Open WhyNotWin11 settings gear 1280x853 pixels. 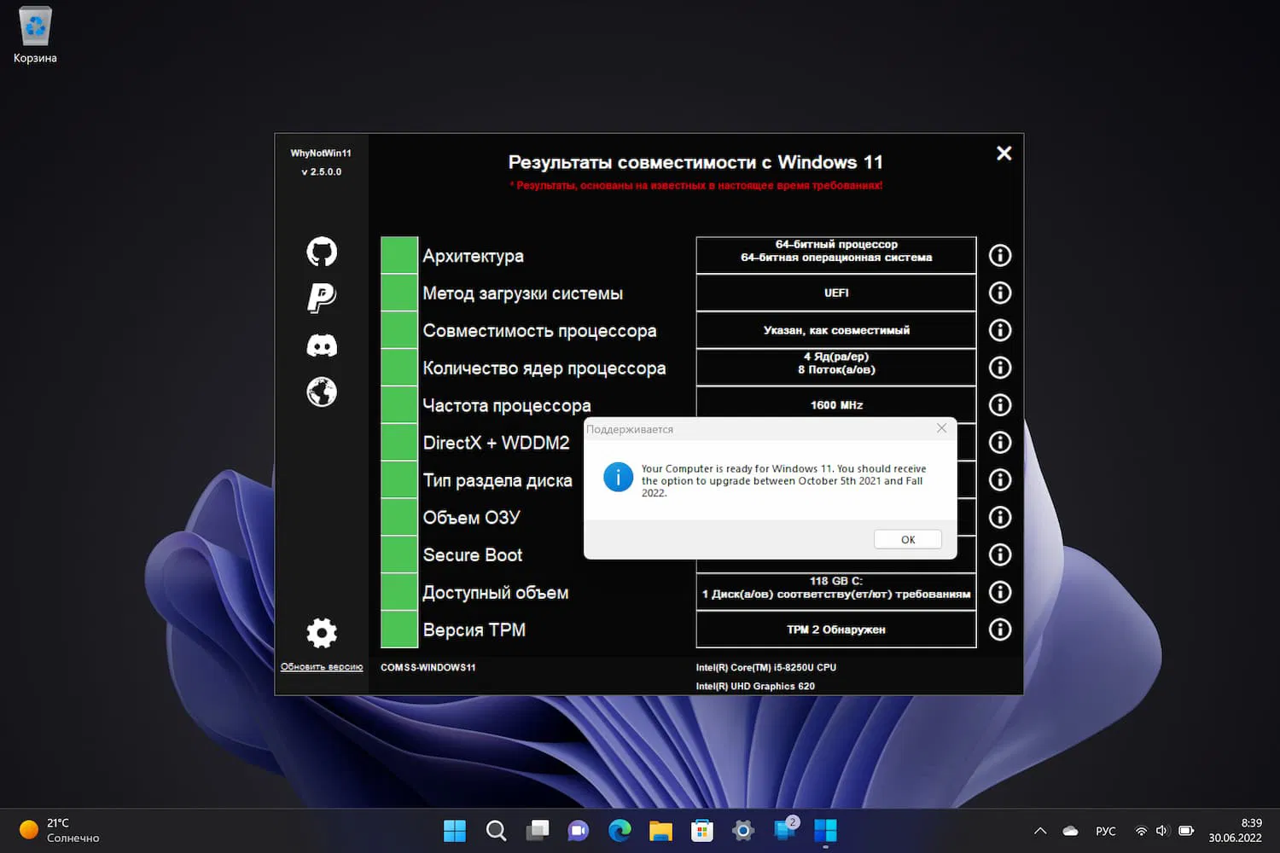coord(322,633)
